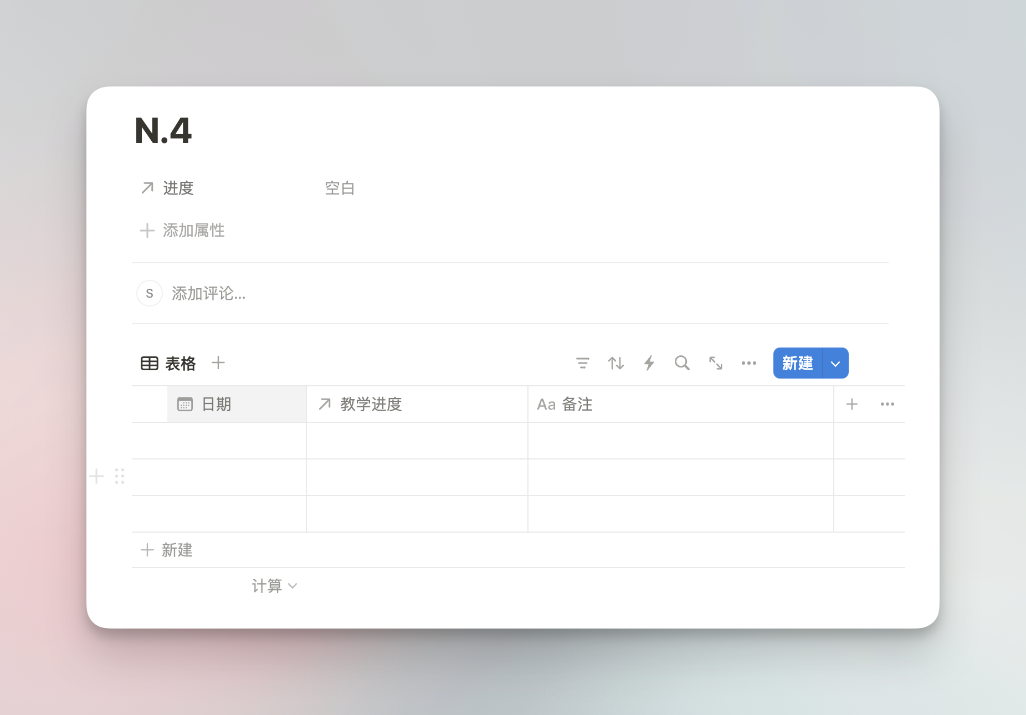Click the 添加评论 comment field
Image resolution: width=1026 pixels, height=715 pixels.
click(208, 293)
